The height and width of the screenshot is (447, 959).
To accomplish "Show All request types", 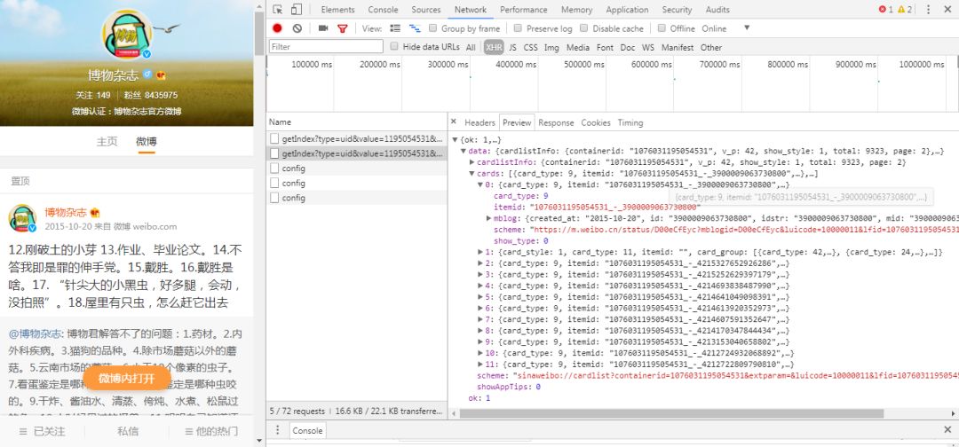I will point(471,47).
